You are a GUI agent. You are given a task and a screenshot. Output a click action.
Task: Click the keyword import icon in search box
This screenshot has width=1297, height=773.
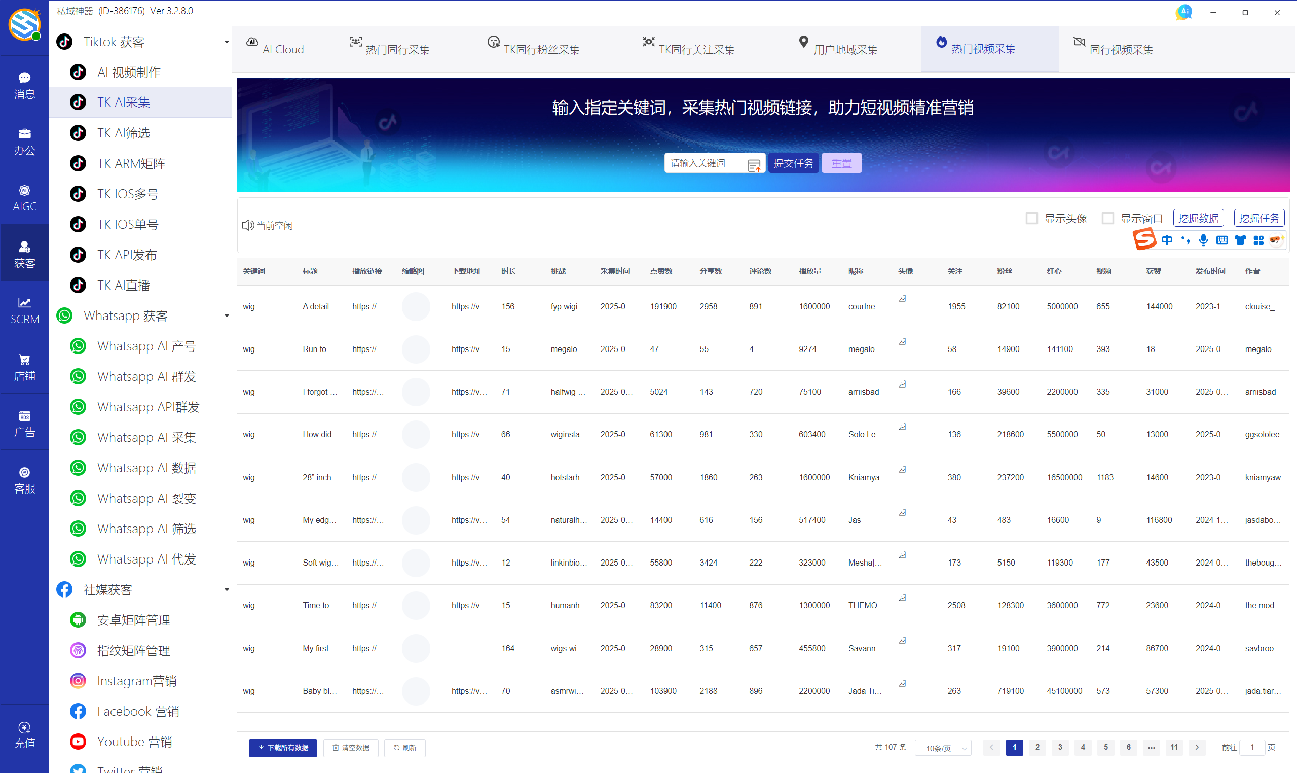[x=754, y=165]
